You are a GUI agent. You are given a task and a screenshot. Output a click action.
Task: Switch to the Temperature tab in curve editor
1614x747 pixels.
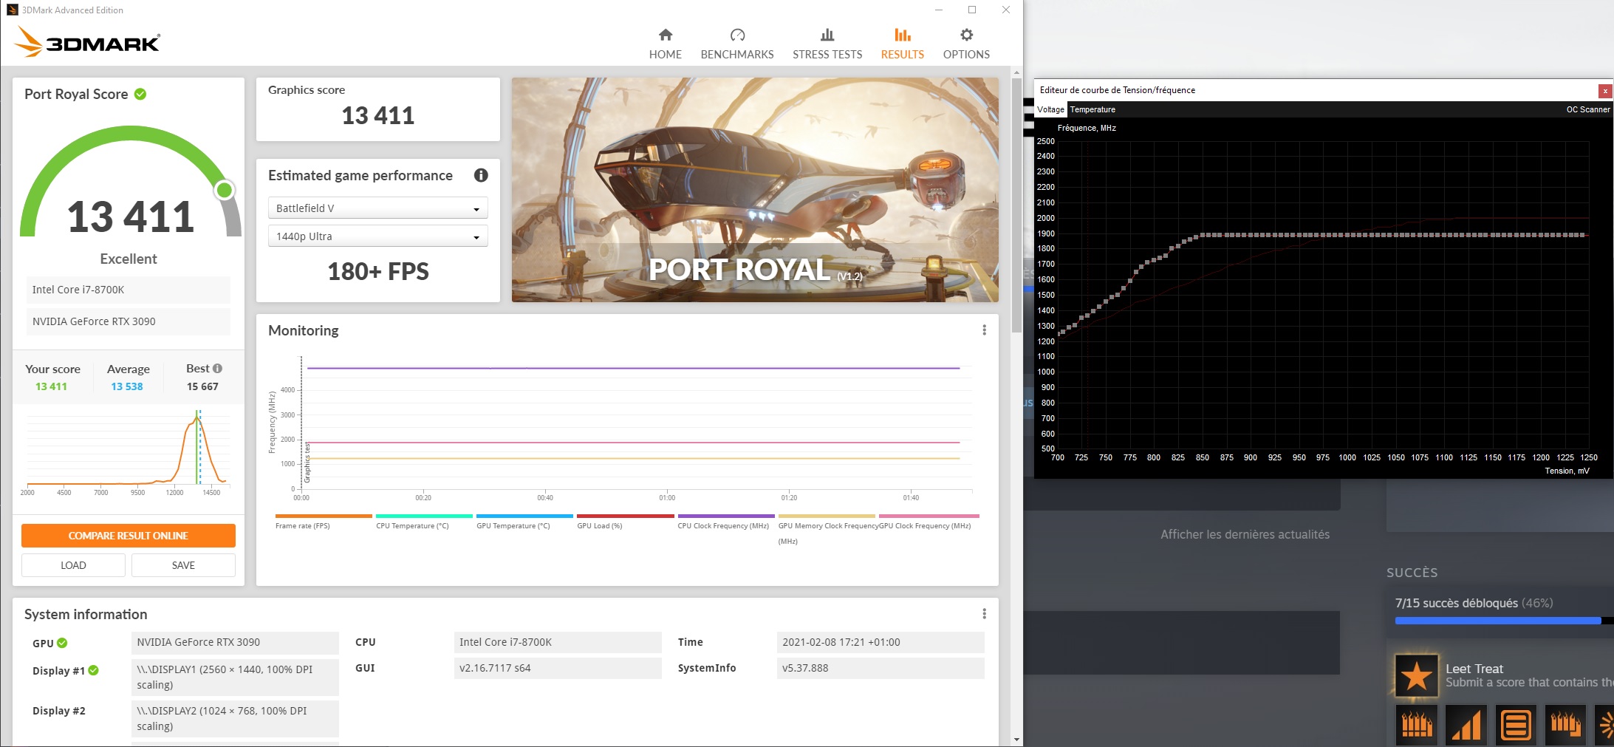1092,109
